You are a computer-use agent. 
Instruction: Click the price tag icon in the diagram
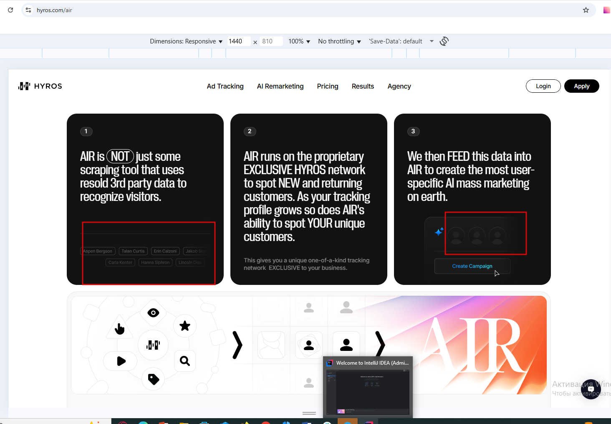coord(153,379)
